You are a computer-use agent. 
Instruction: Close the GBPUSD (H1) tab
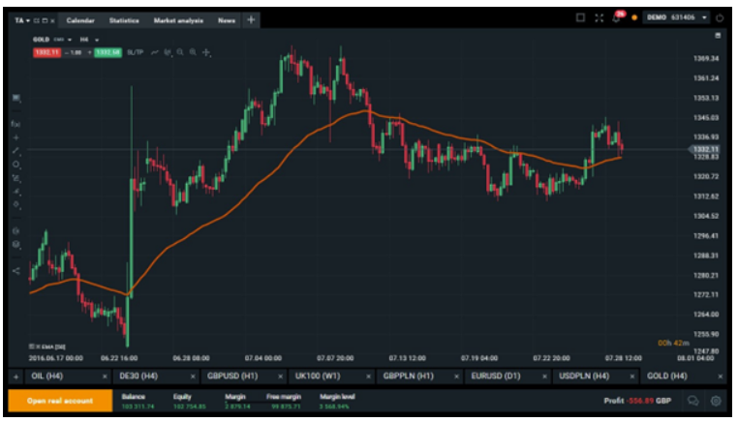click(281, 377)
